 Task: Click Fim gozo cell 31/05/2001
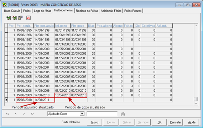tap(79, 49)
